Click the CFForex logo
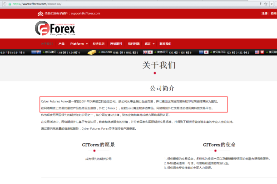The width and height of the screenshot is (277, 184). coord(55,28)
